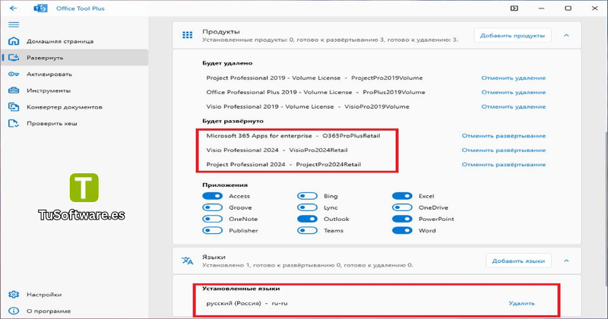
Task: Open О программе page
Action: (x=74, y=311)
